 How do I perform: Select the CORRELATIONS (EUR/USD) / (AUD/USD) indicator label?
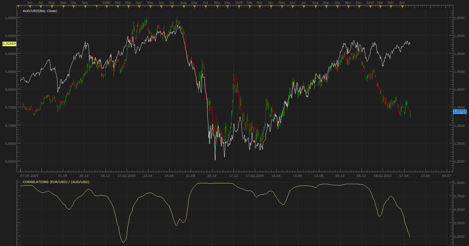click(x=56, y=182)
